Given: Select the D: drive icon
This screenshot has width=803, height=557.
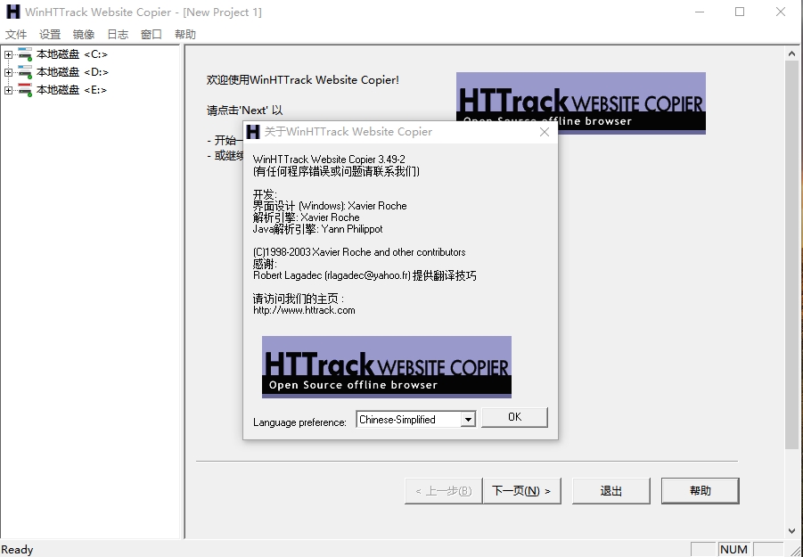Looking at the screenshot, I should pyautogui.click(x=25, y=71).
